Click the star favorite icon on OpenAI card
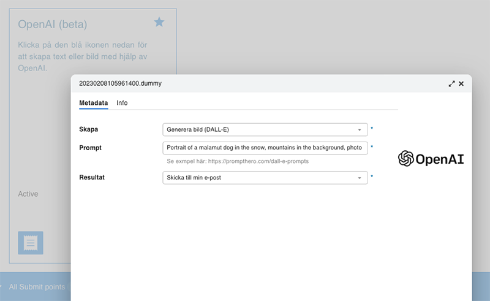The image size is (490, 301). coord(159,22)
